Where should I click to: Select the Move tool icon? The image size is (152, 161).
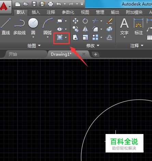75,21
